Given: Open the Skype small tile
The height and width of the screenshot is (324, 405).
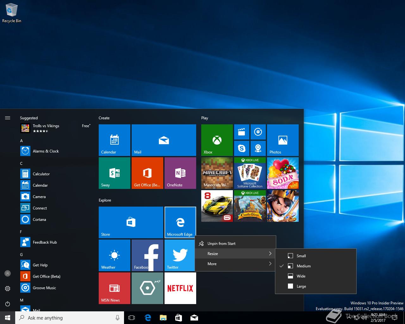Looking at the screenshot, I should 242,148.
